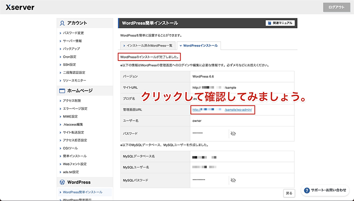This screenshot has width=354, height=201.
Task: Open MIME設定 in sidebar
Action: (70, 117)
